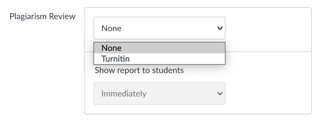Click the Plagiarism Review label
Viewport: 319px width, 121px height.
(43, 16)
